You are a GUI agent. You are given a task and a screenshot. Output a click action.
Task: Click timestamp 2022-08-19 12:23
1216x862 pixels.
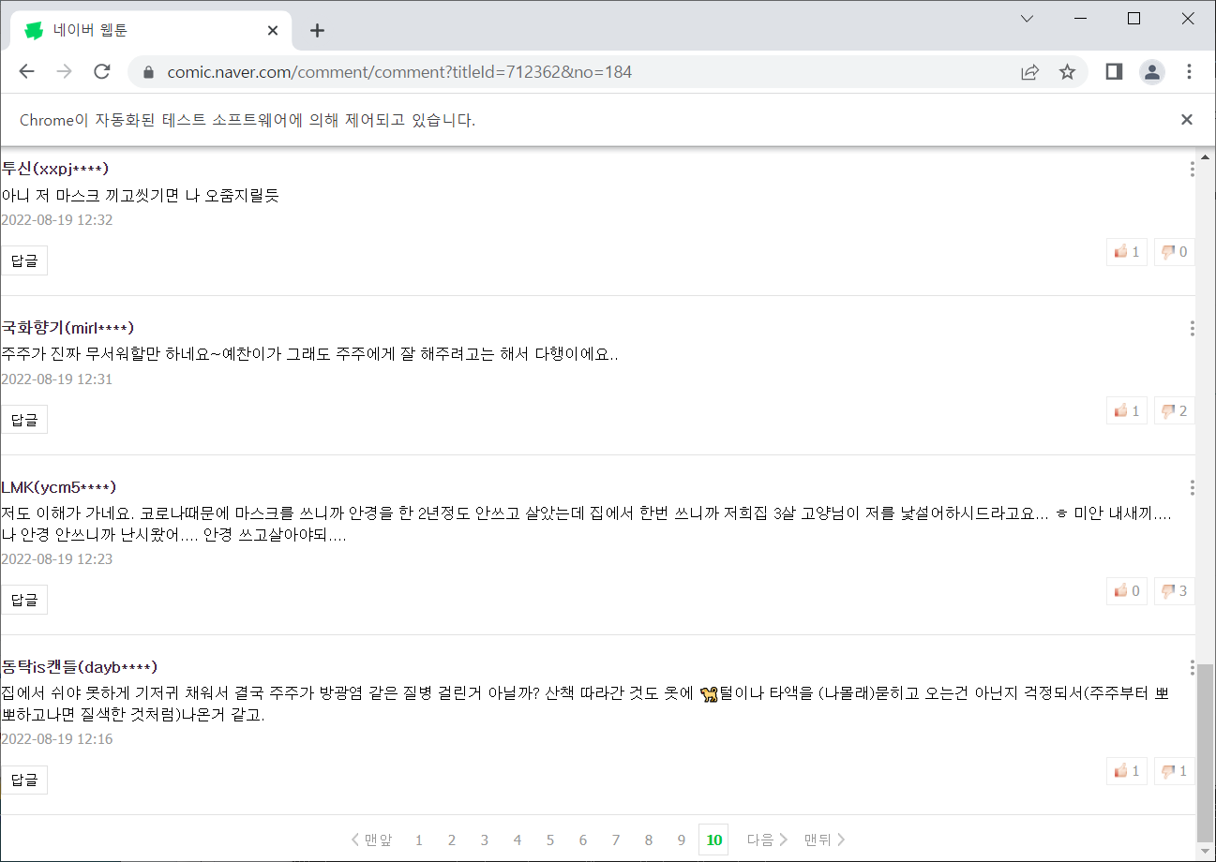(x=57, y=559)
